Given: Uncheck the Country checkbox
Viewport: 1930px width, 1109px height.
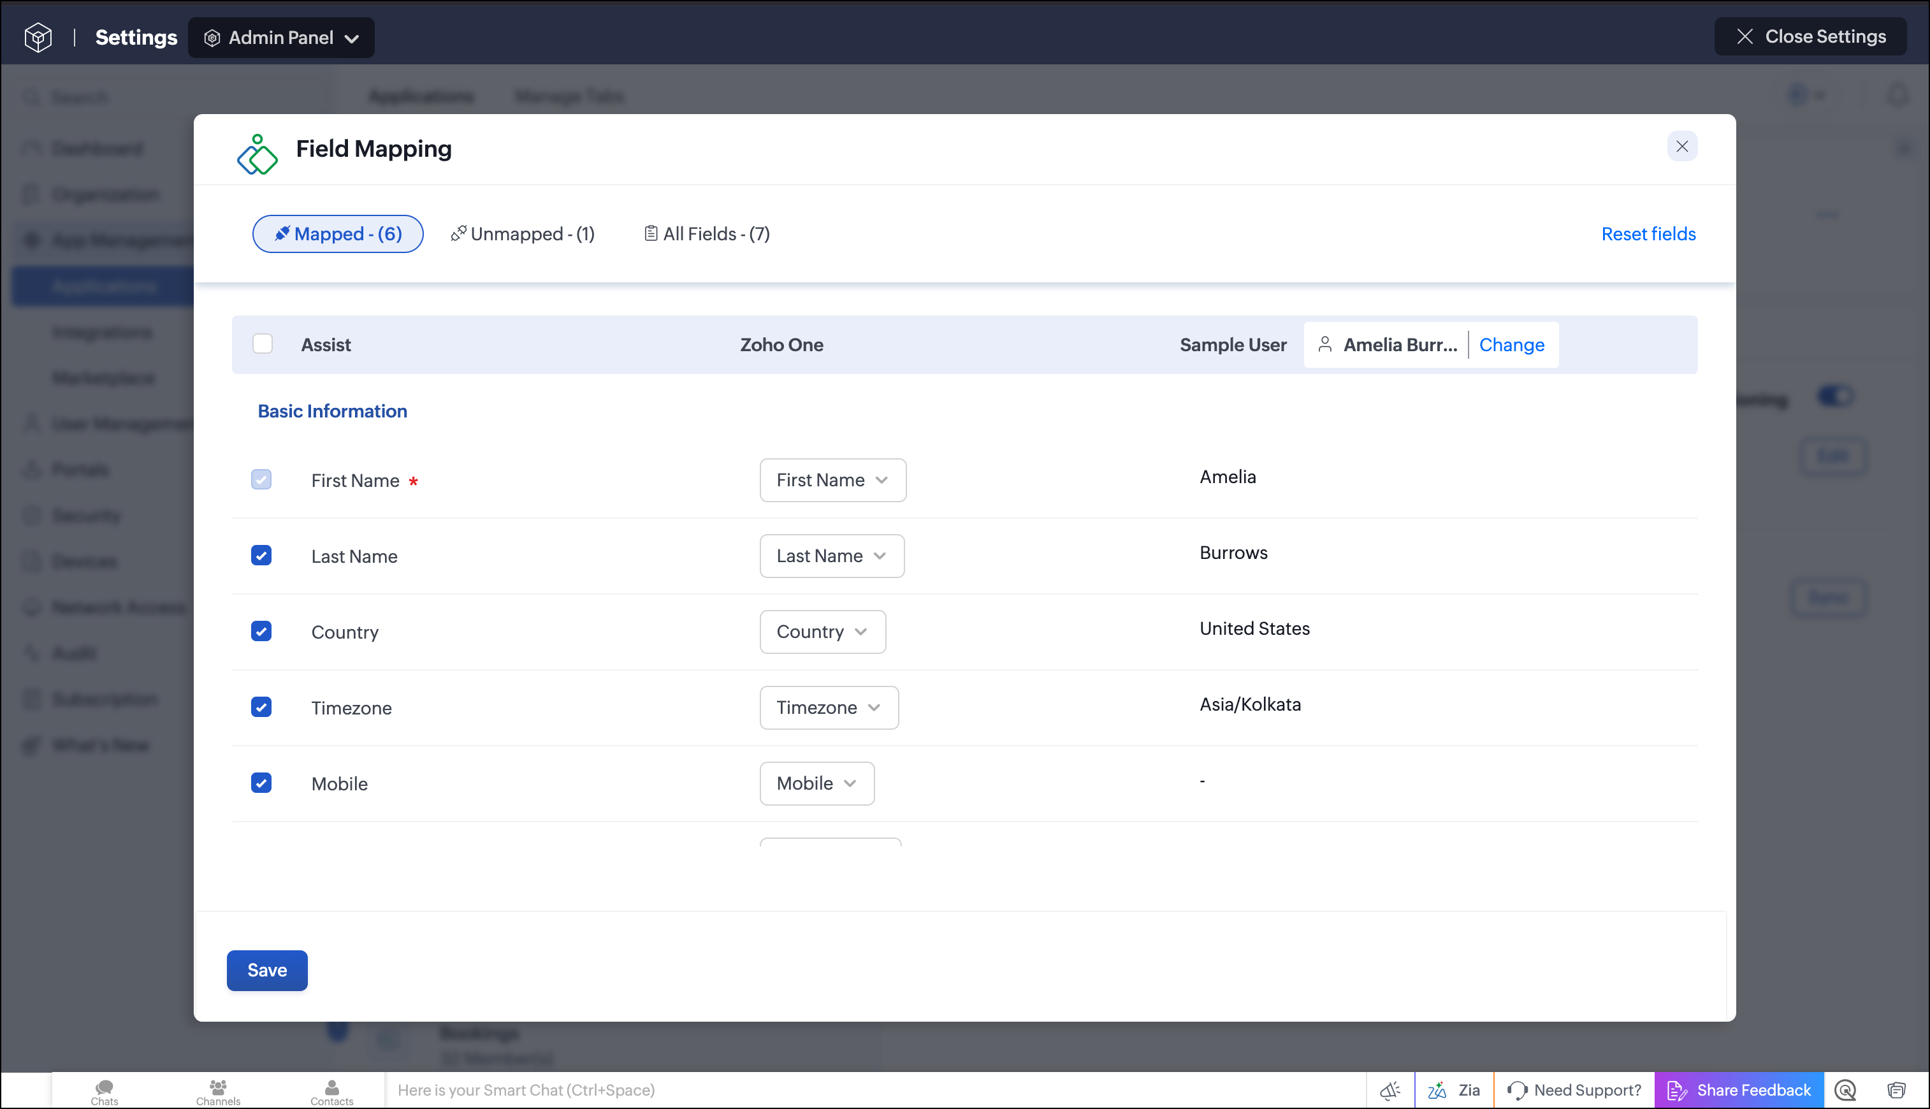Looking at the screenshot, I should coord(261,631).
